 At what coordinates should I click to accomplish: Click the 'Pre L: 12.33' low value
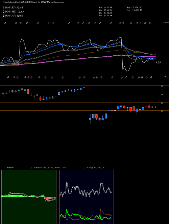[105, 13]
